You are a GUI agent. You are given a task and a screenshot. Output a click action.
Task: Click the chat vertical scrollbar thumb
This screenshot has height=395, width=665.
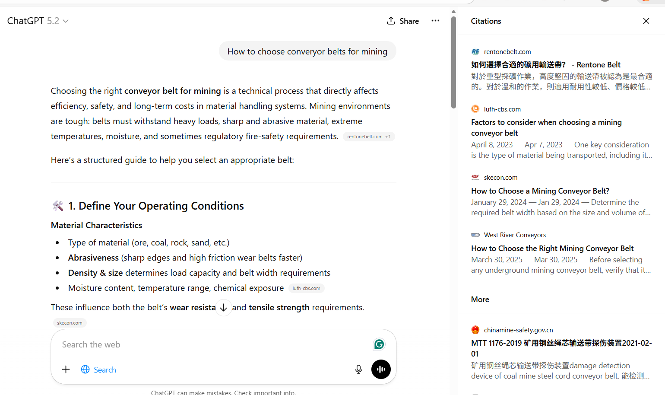point(453,62)
